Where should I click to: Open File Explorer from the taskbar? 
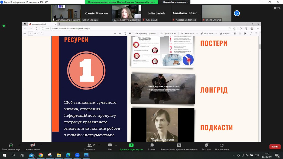59,155
